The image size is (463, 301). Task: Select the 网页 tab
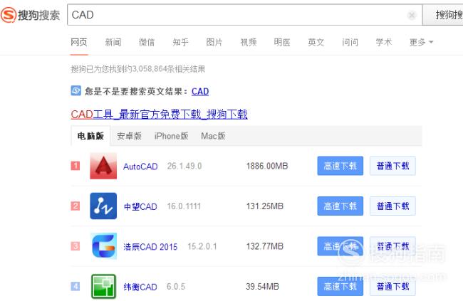[79, 42]
